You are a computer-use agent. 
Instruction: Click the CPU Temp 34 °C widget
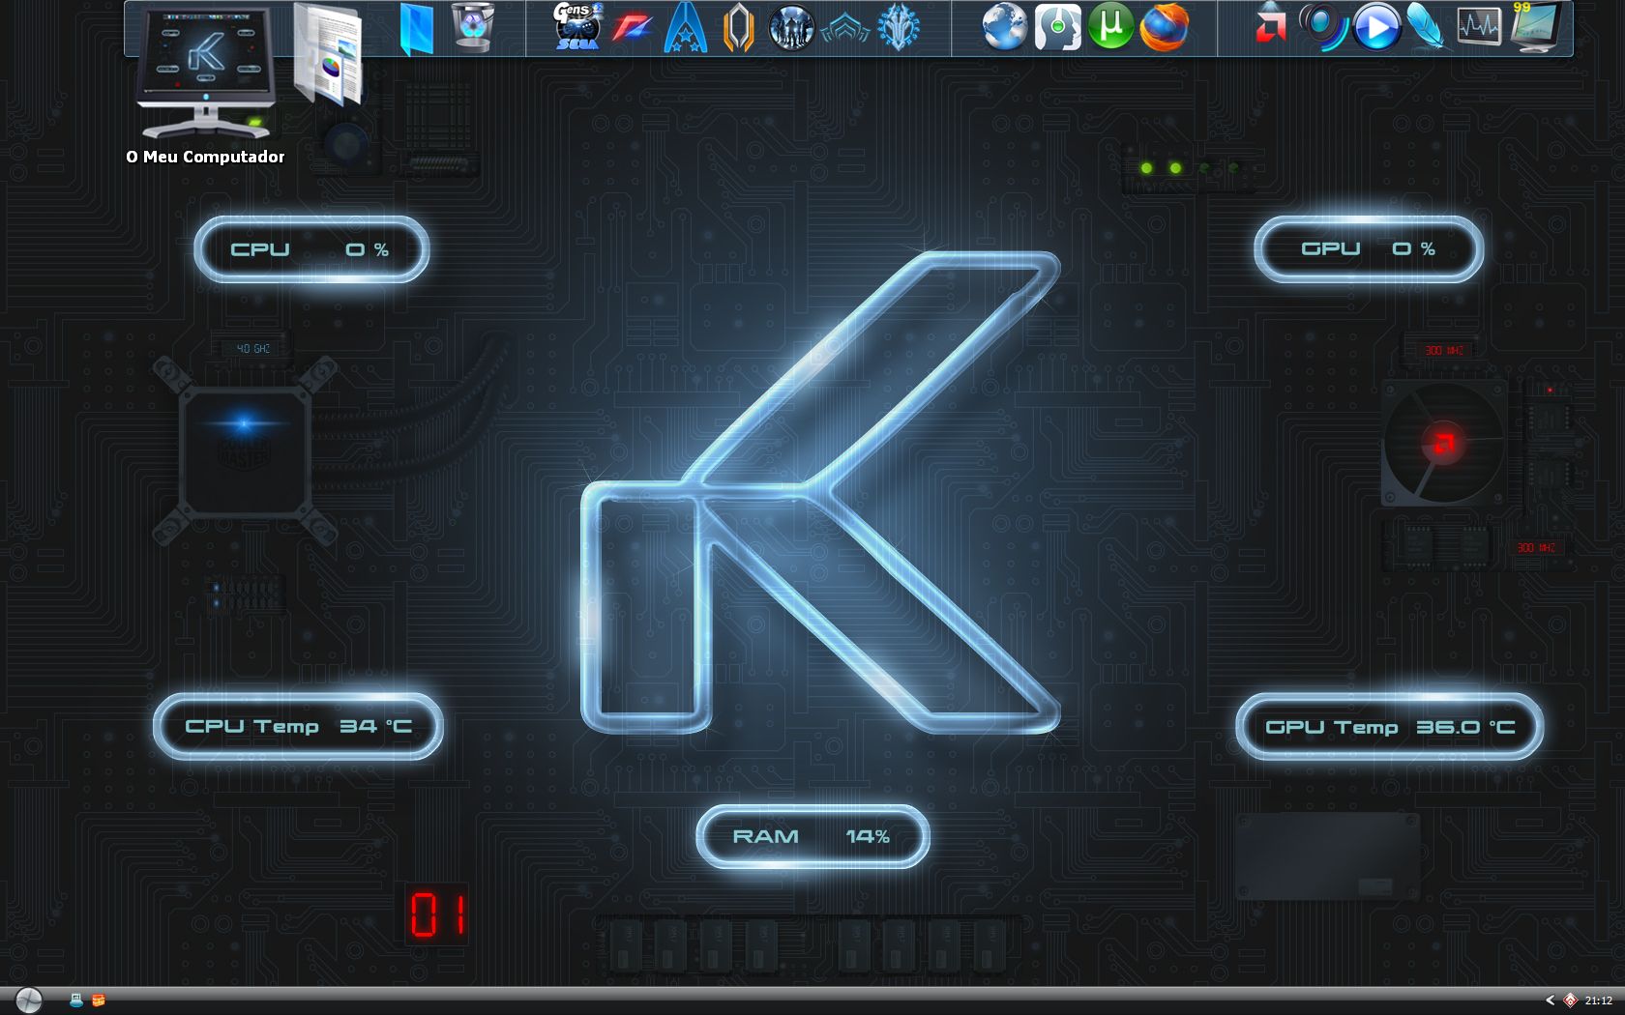tap(298, 727)
